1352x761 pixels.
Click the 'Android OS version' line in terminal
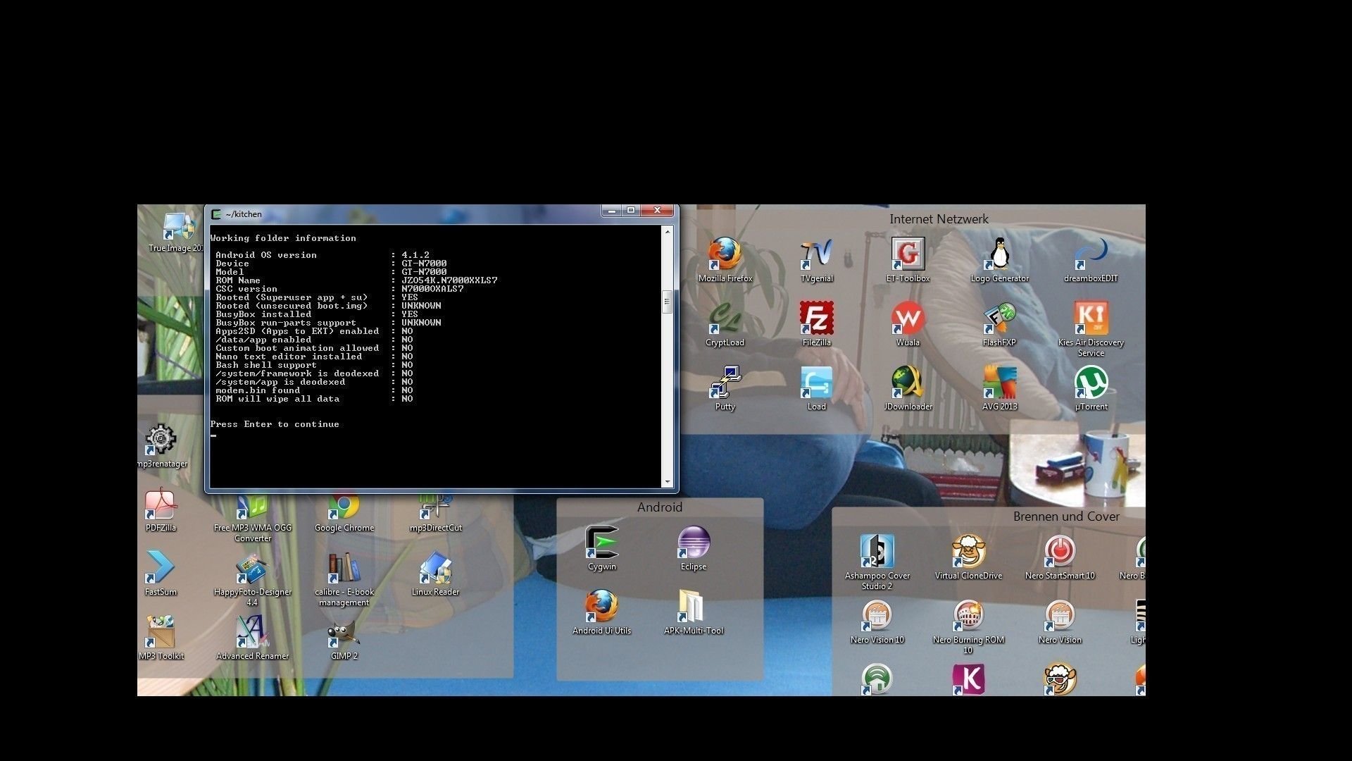click(323, 255)
